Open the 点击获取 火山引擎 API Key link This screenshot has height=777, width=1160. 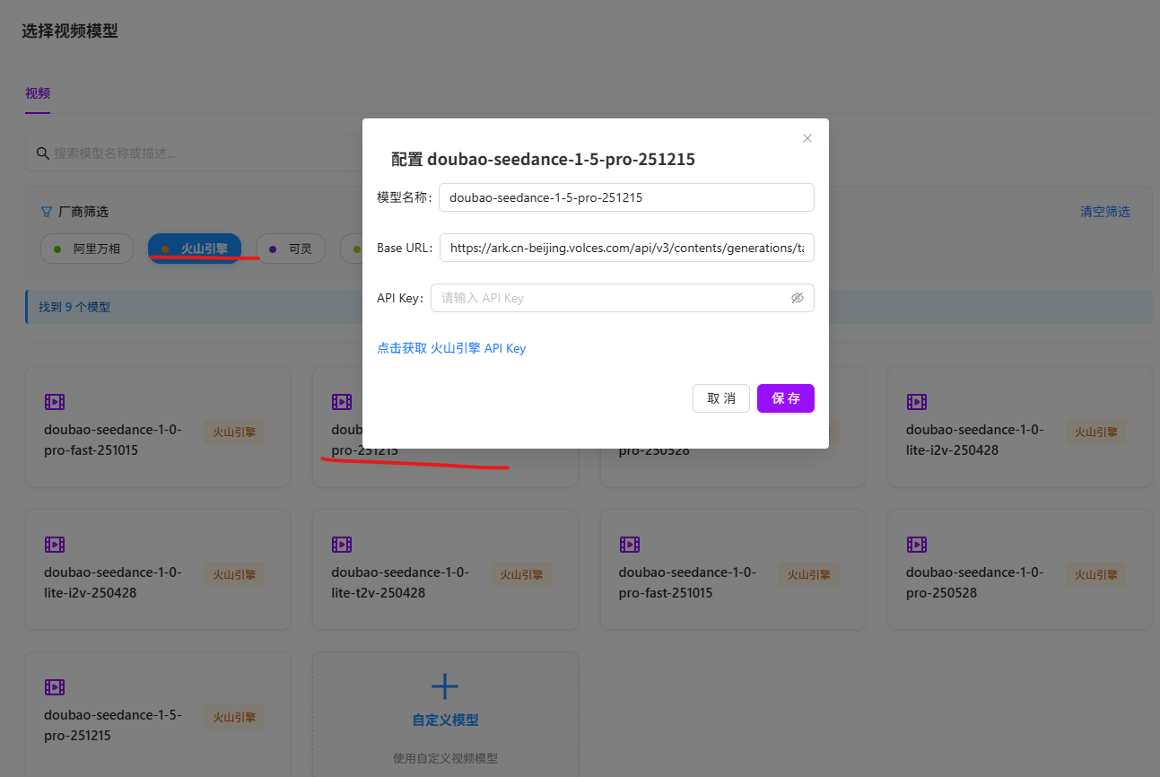(x=451, y=348)
